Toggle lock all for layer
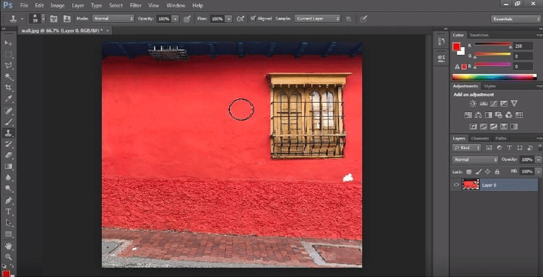This screenshot has width=543, height=277. pos(497,171)
